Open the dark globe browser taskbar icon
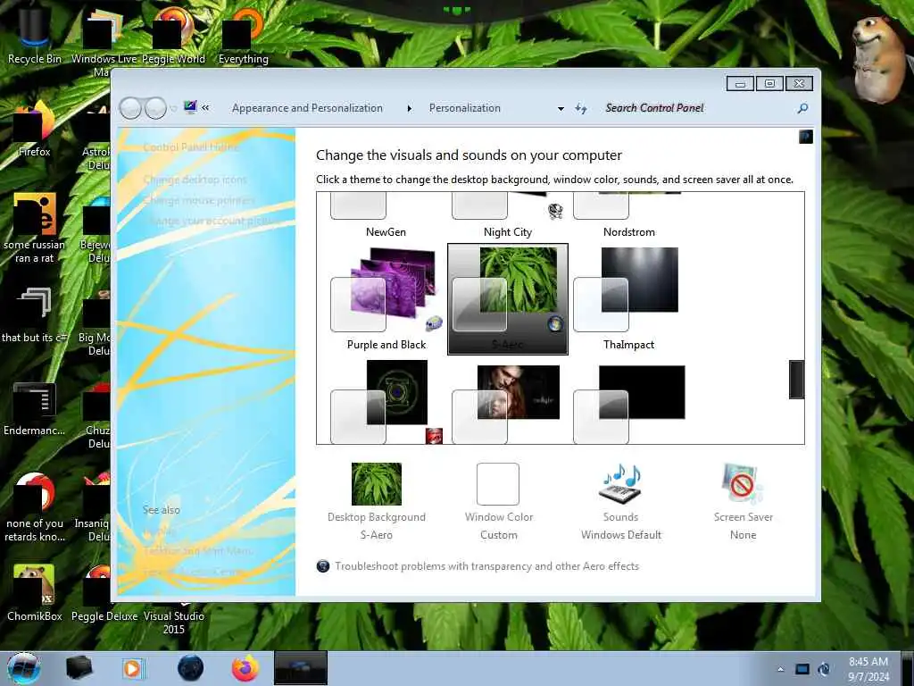Image resolution: width=914 pixels, height=686 pixels. (x=191, y=668)
